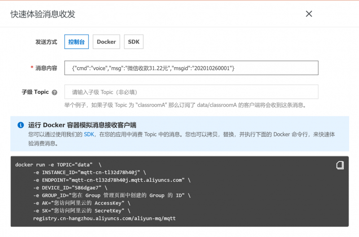Copy the docker command using the copy icon
The height and width of the screenshot is (237, 359).
[x=340, y=165]
